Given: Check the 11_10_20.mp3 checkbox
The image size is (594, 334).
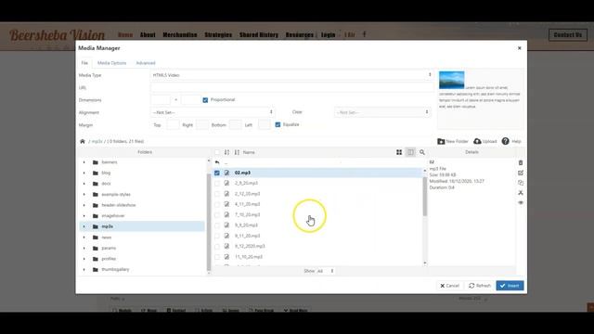Looking at the screenshot, I should 217,257.
